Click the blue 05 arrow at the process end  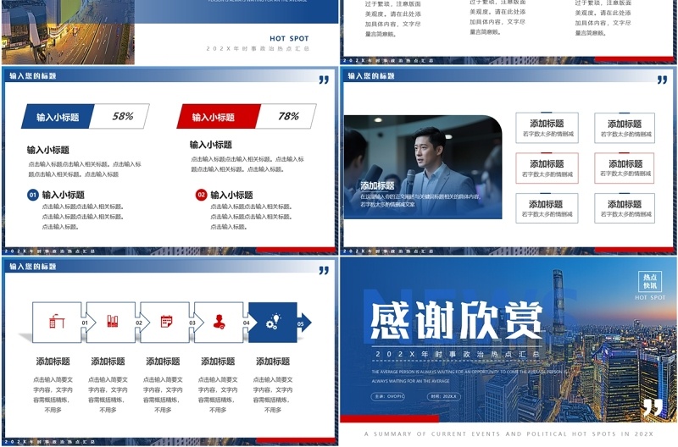pyautogui.click(x=303, y=323)
